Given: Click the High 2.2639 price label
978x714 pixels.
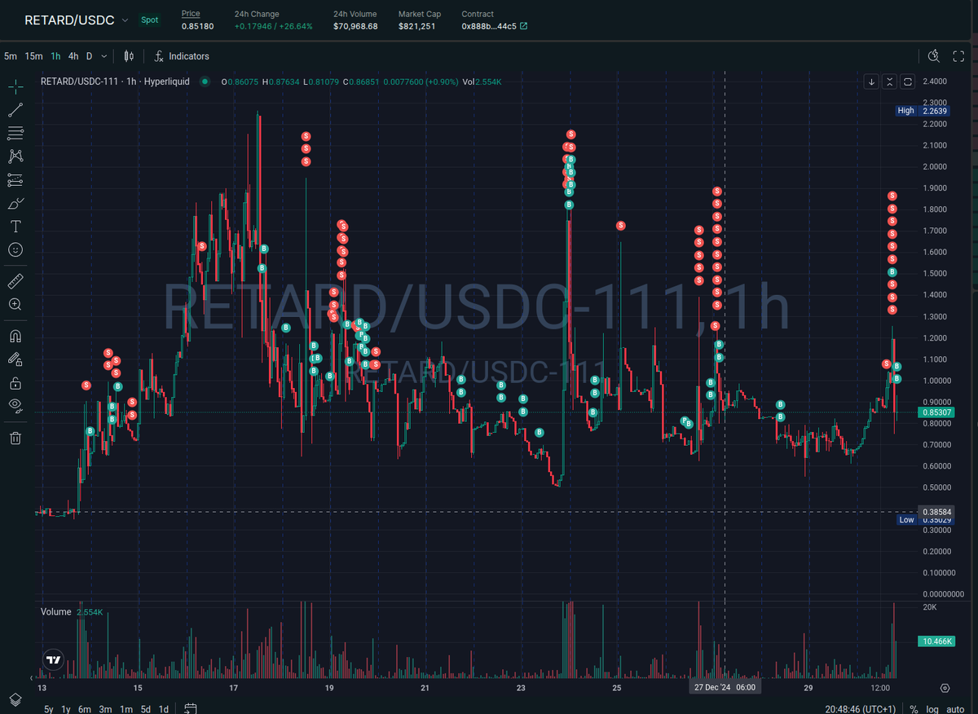Looking at the screenshot, I should tap(922, 111).
